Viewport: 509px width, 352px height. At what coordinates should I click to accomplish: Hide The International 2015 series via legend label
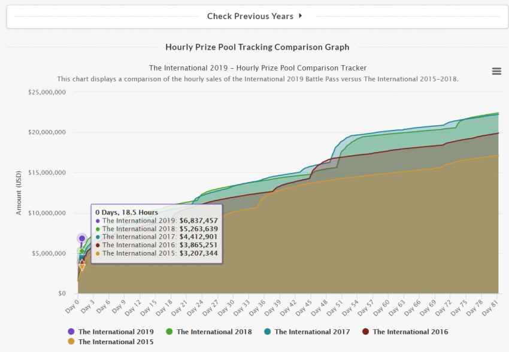pyautogui.click(x=116, y=342)
